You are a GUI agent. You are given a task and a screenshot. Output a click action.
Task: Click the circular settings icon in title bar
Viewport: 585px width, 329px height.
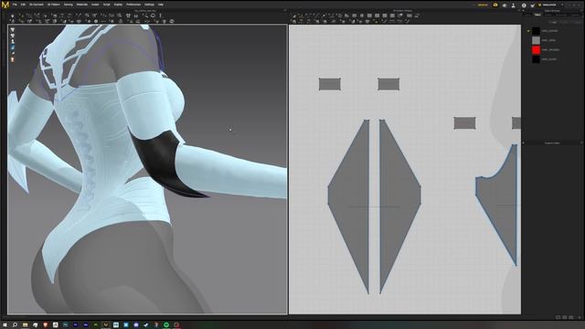pyautogui.click(x=524, y=5)
